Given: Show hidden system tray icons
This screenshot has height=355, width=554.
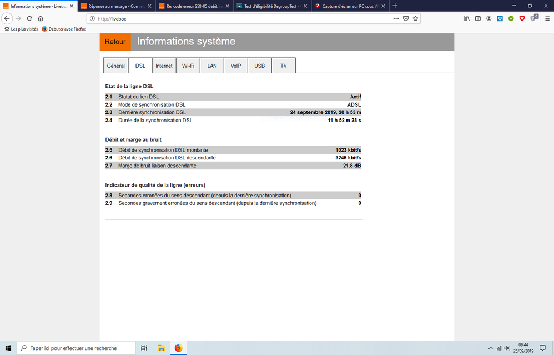Looking at the screenshot, I should tap(490, 348).
